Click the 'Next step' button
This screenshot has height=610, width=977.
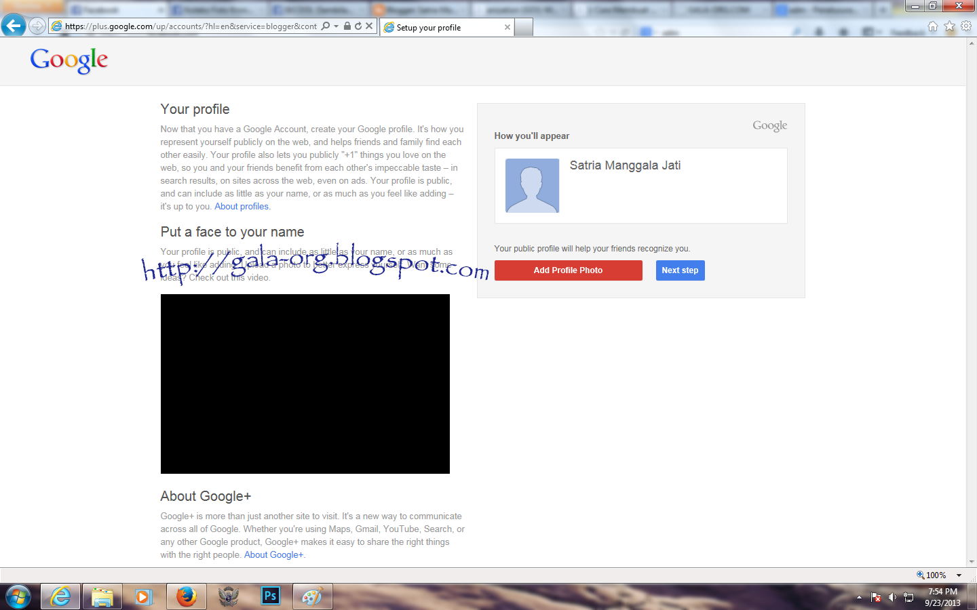click(680, 270)
